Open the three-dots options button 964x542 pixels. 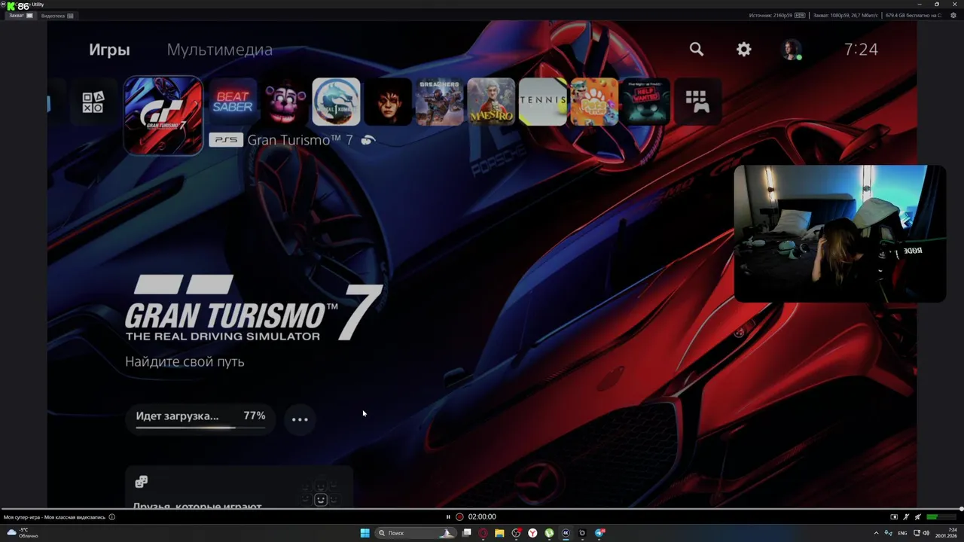[300, 419]
